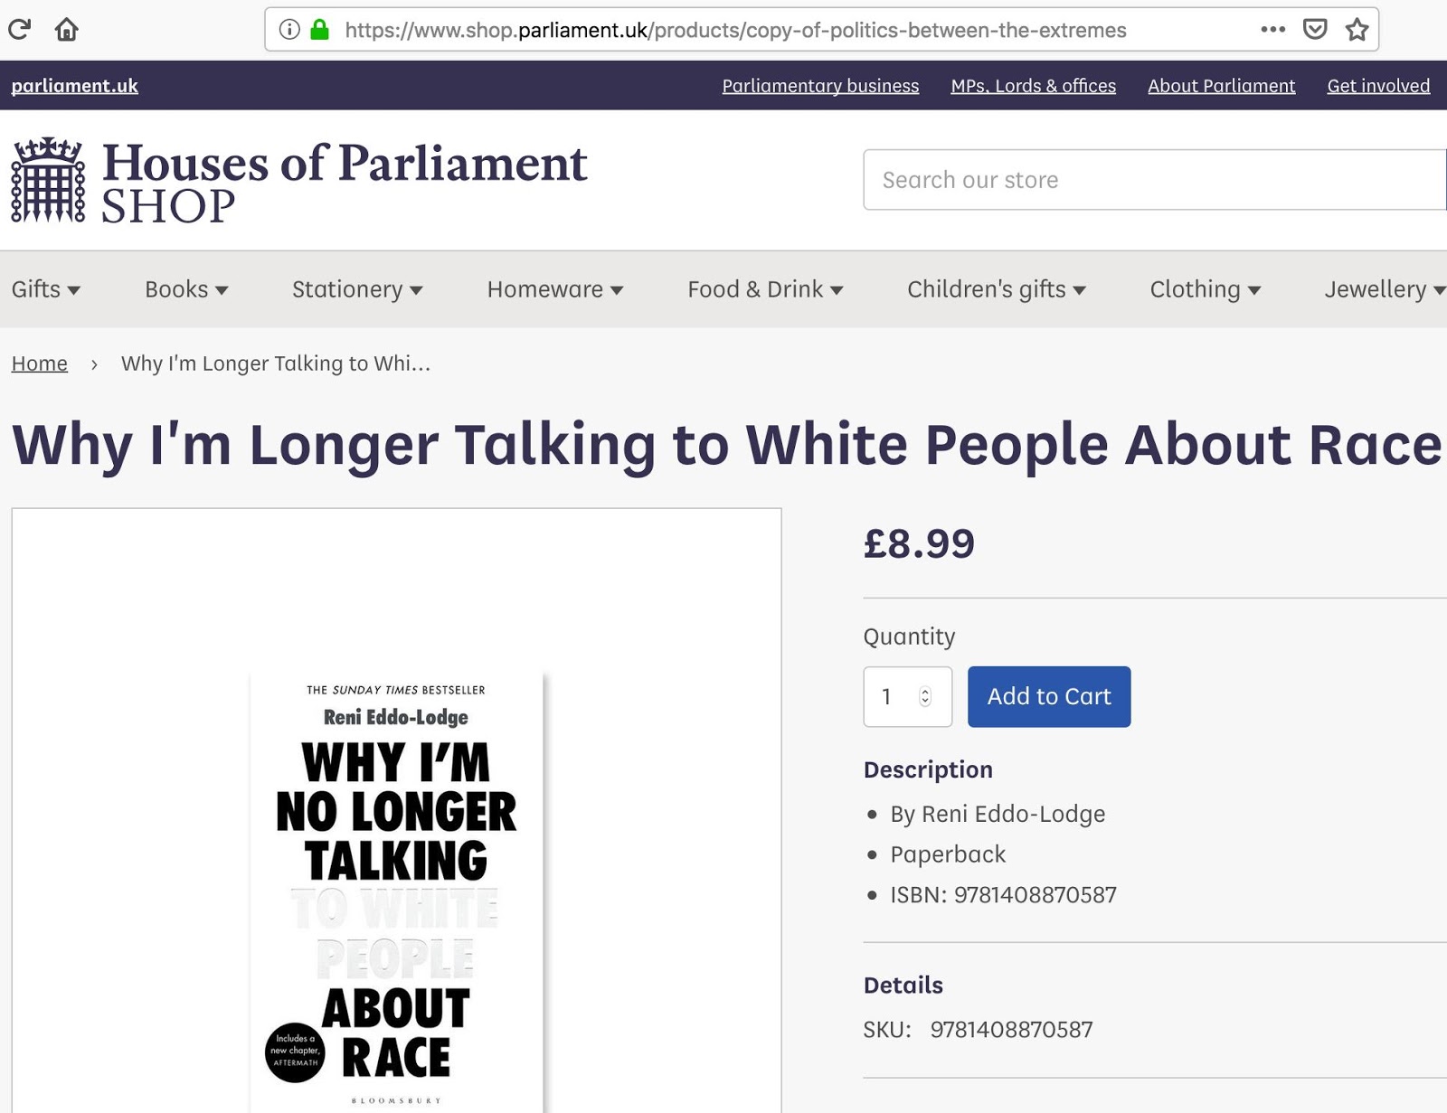View secure connection padlock details
The width and height of the screenshot is (1447, 1113).
click(319, 30)
